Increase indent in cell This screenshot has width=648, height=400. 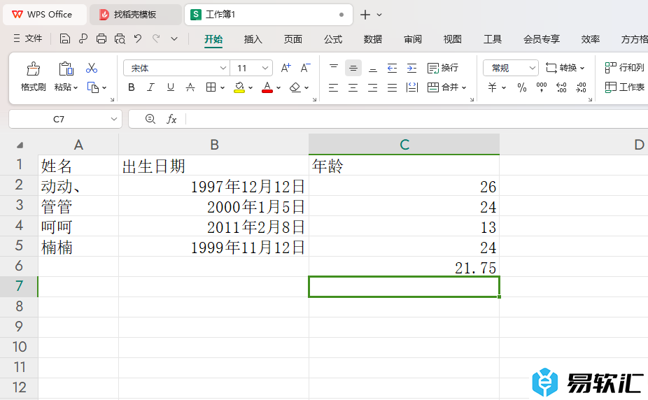[411, 68]
